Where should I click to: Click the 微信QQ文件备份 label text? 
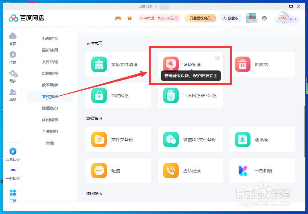[199, 139]
